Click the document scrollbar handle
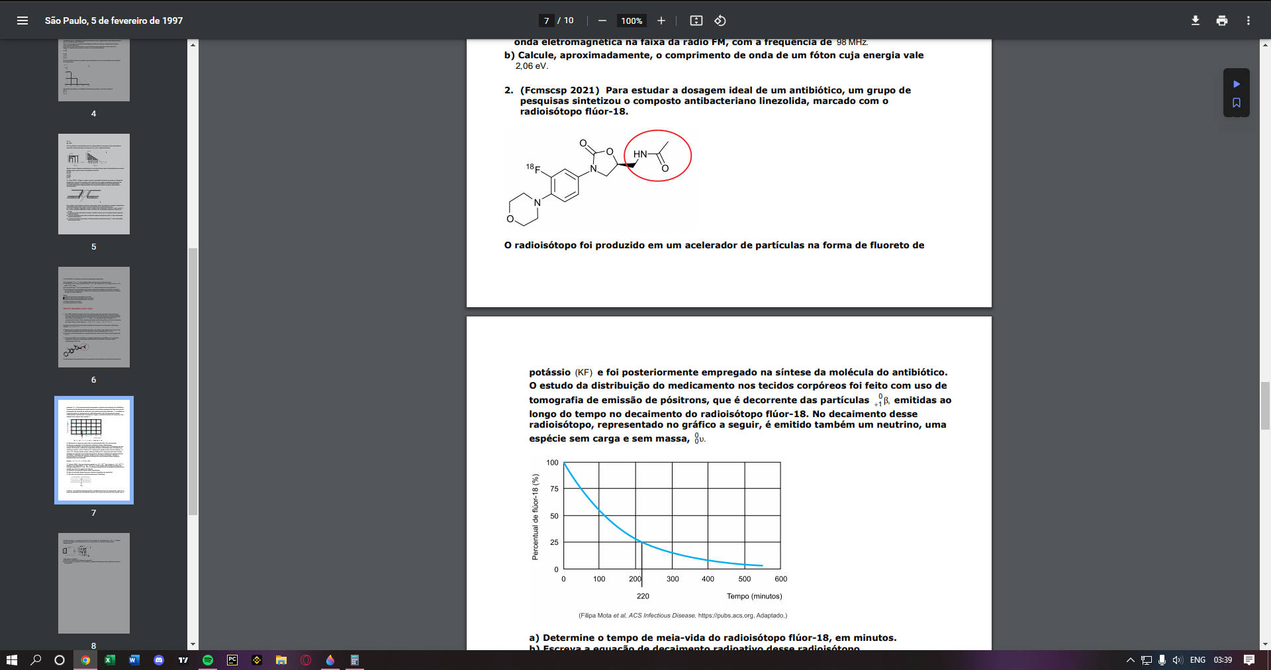This screenshot has width=1271, height=670. click(1265, 406)
